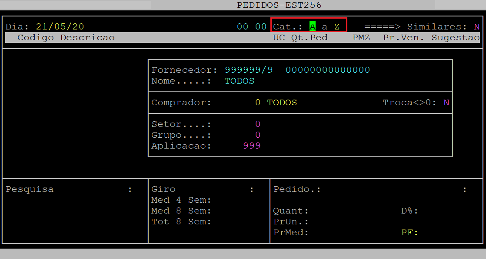The height and width of the screenshot is (259, 486).
Task: Click the Fornecedor number 00000000000000
Action: (x=328, y=70)
